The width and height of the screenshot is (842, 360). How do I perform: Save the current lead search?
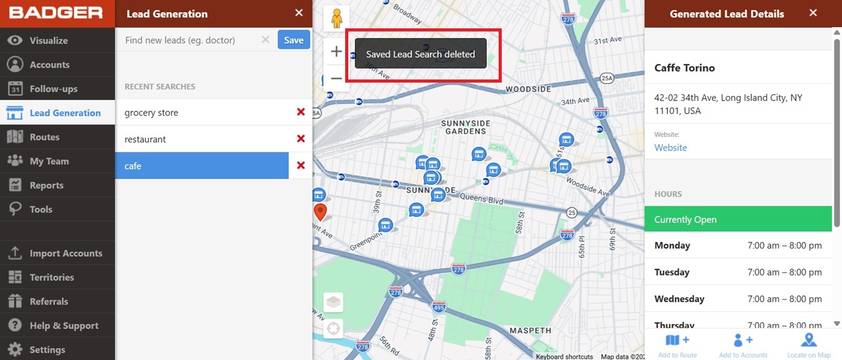pyautogui.click(x=293, y=40)
